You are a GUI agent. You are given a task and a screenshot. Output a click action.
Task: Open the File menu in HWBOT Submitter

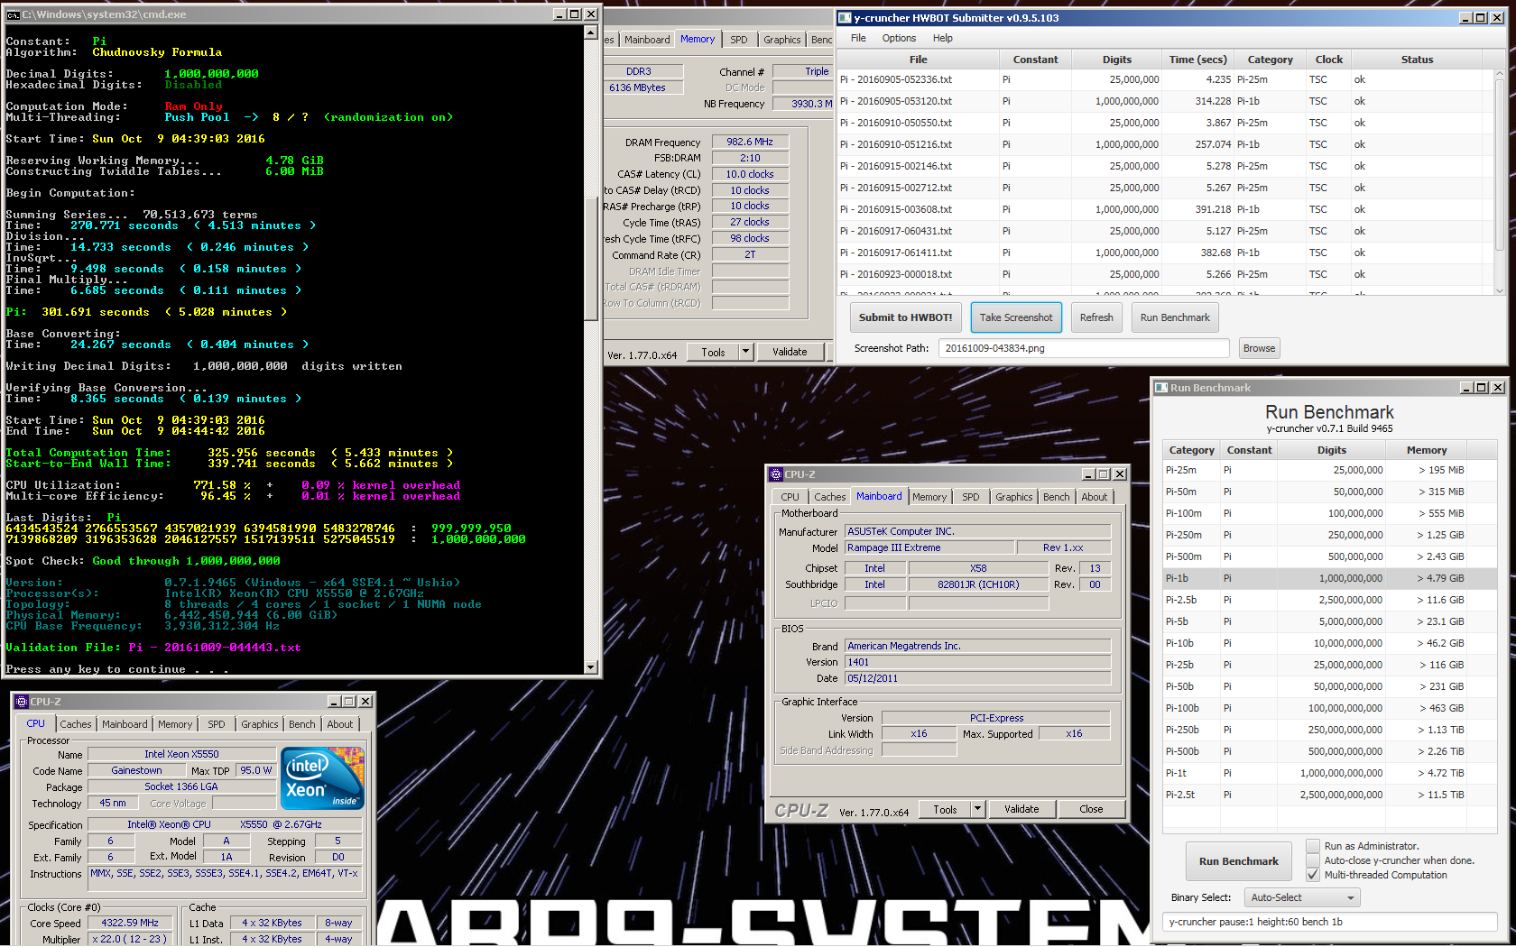[858, 38]
